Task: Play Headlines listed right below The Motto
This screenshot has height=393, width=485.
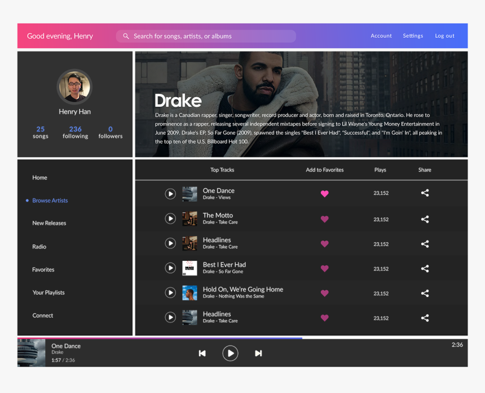Action: pos(170,243)
